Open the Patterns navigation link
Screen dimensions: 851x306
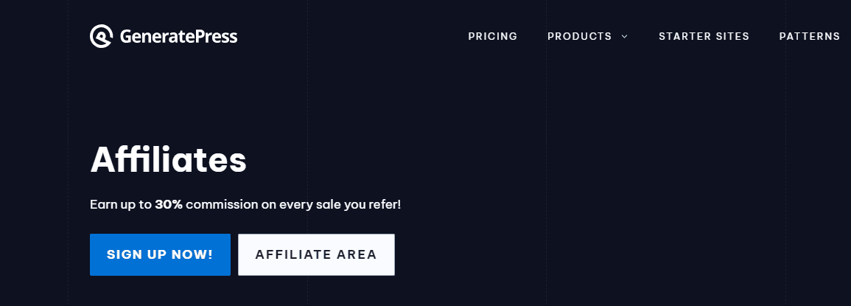point(809,36)
